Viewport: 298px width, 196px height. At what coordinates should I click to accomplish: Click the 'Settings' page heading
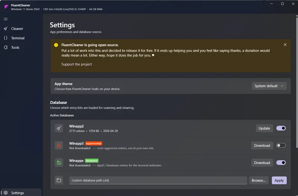pos(62,25)
